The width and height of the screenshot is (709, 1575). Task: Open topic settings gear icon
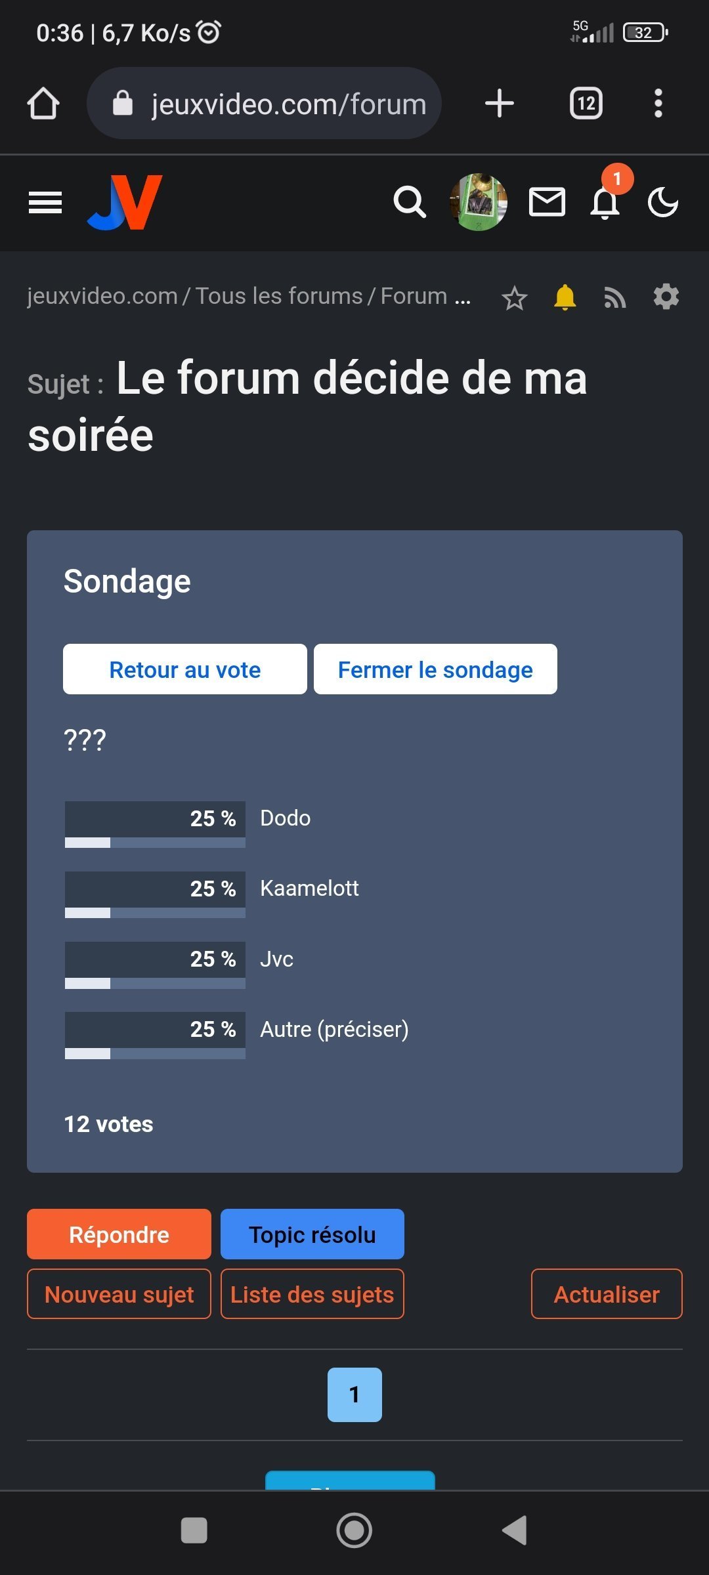tap(666, 297)
